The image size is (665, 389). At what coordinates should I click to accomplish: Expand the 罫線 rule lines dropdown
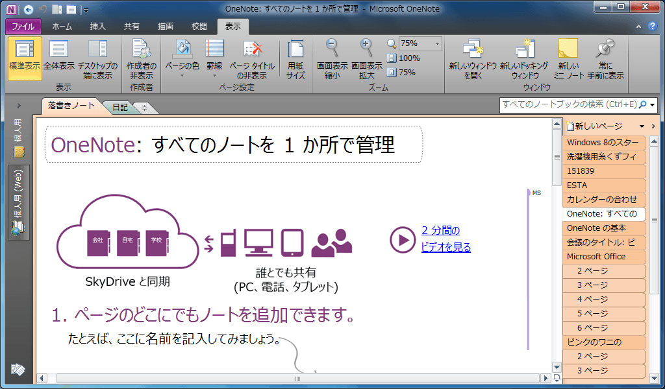(214, 60)
